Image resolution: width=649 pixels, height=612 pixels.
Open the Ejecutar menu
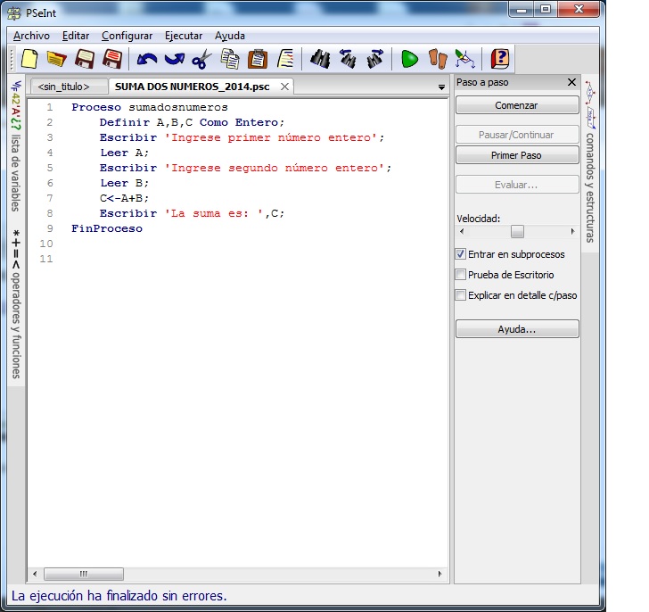(184, 36)
